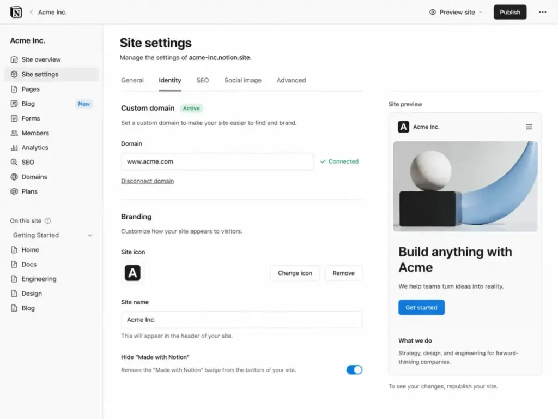
Task: Click the Analytics chart icon in sidebar
Action: click(14, 147)
